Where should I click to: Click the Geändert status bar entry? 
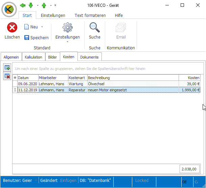pyautogui.click(x=49, y=181)
